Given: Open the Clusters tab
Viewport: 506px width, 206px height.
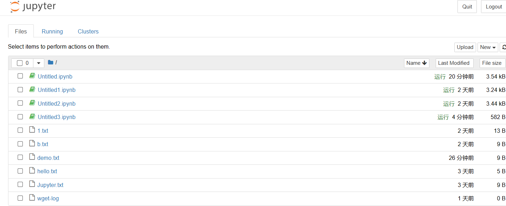Looking at the screenshot, I should pyautogui.click(x=88, y=31).
